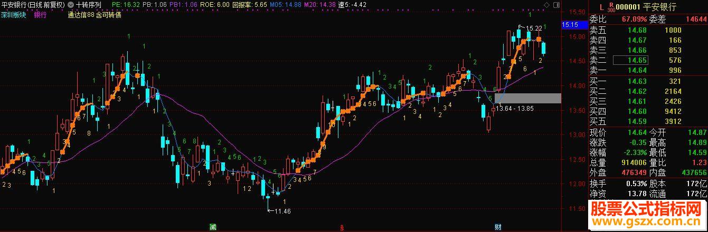Click the 回报率: 5.65 value
708x232 pixels.
(x=249, y=4)
